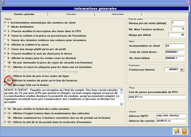
Task: Click inside the VENTE À CRÉDIT message text area
Action: click(62, 97)
